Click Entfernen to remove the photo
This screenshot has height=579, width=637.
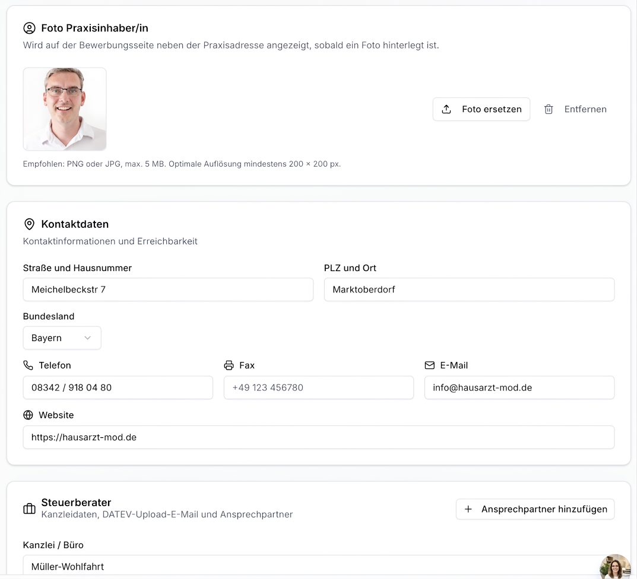(x=575, y=109)
